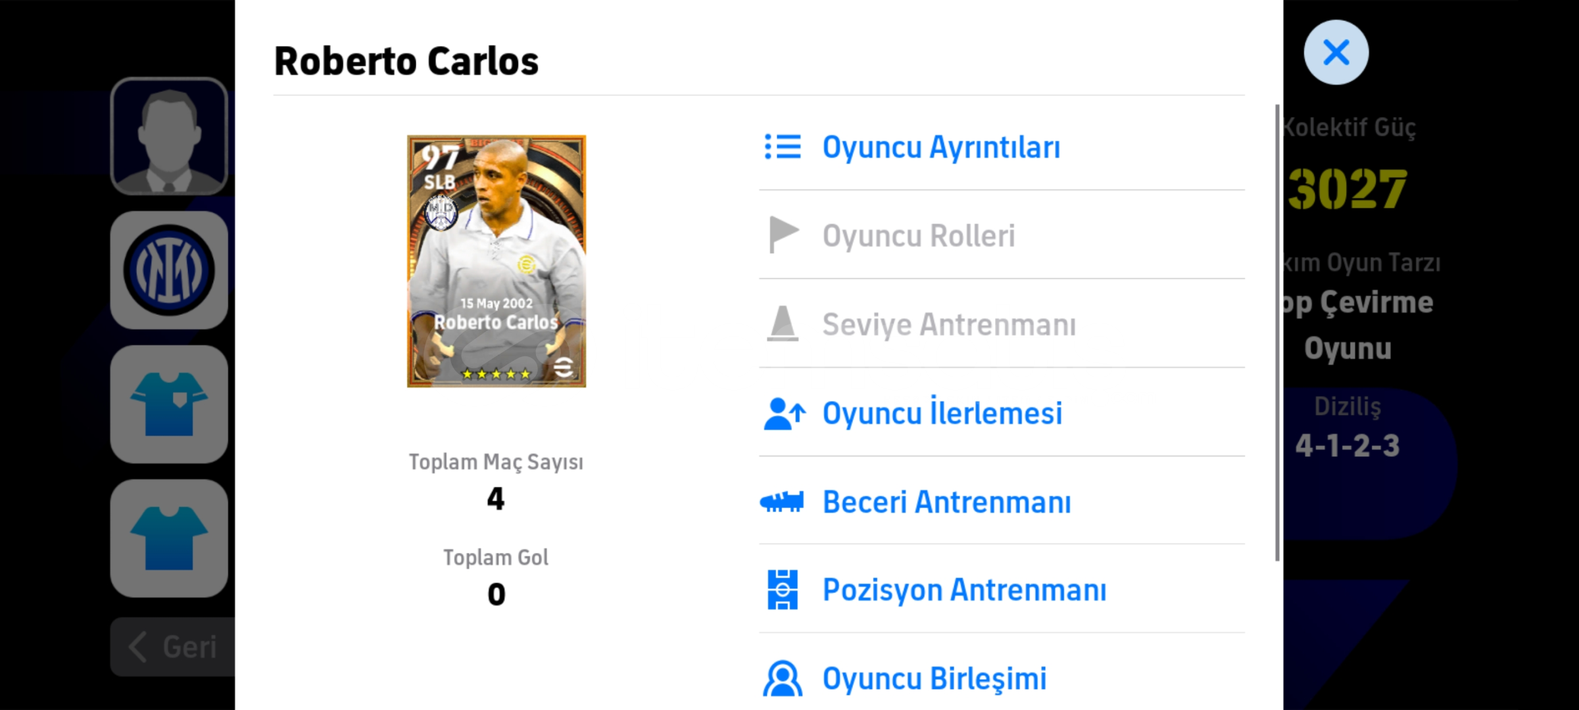The width and height of the screenshot is (1579, 710).
Task: Select the Inter club badge in sidebar
Action: (x=169, y=270)
